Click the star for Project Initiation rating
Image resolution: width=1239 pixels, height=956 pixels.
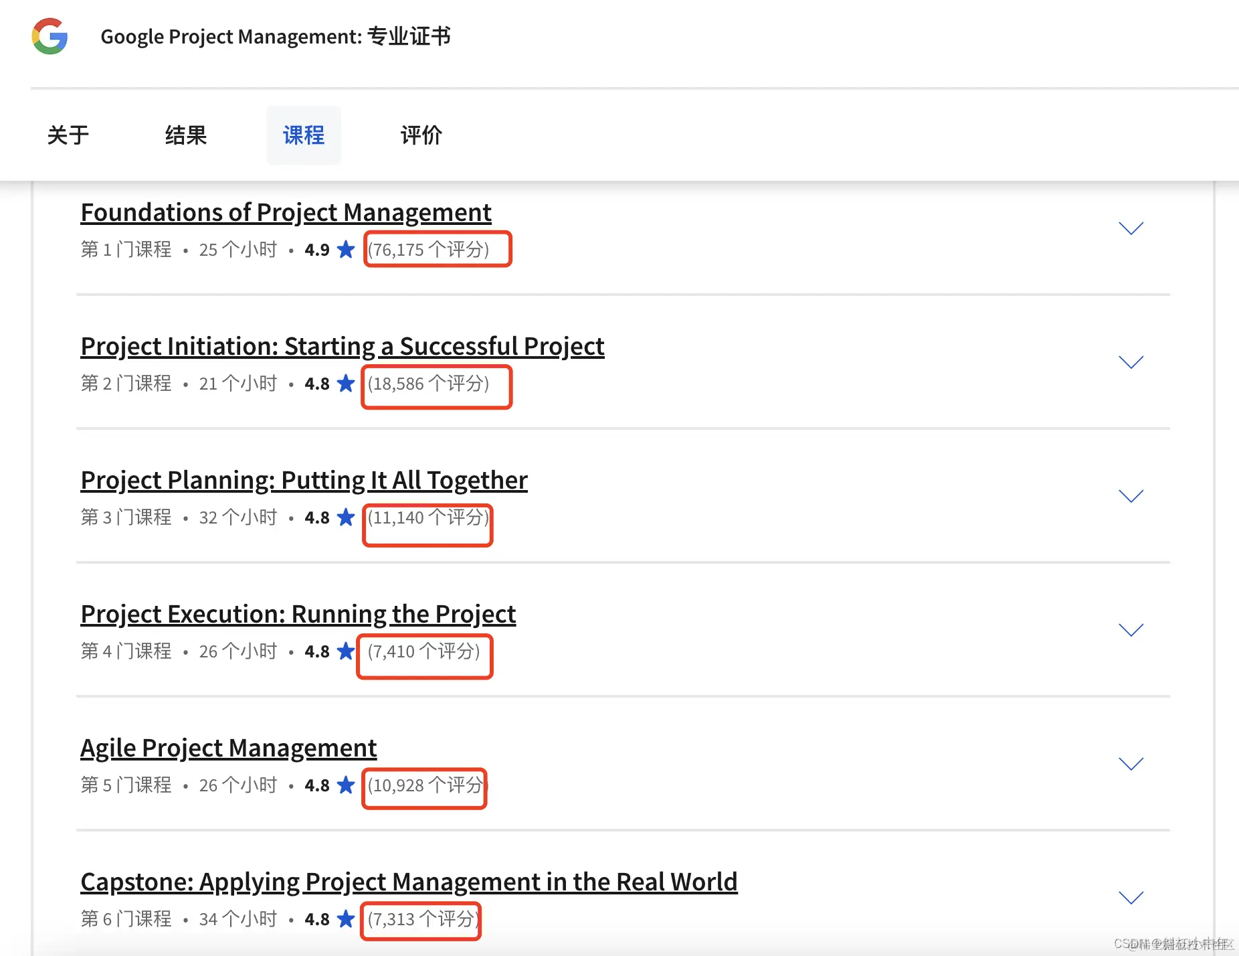coord(346,384)
